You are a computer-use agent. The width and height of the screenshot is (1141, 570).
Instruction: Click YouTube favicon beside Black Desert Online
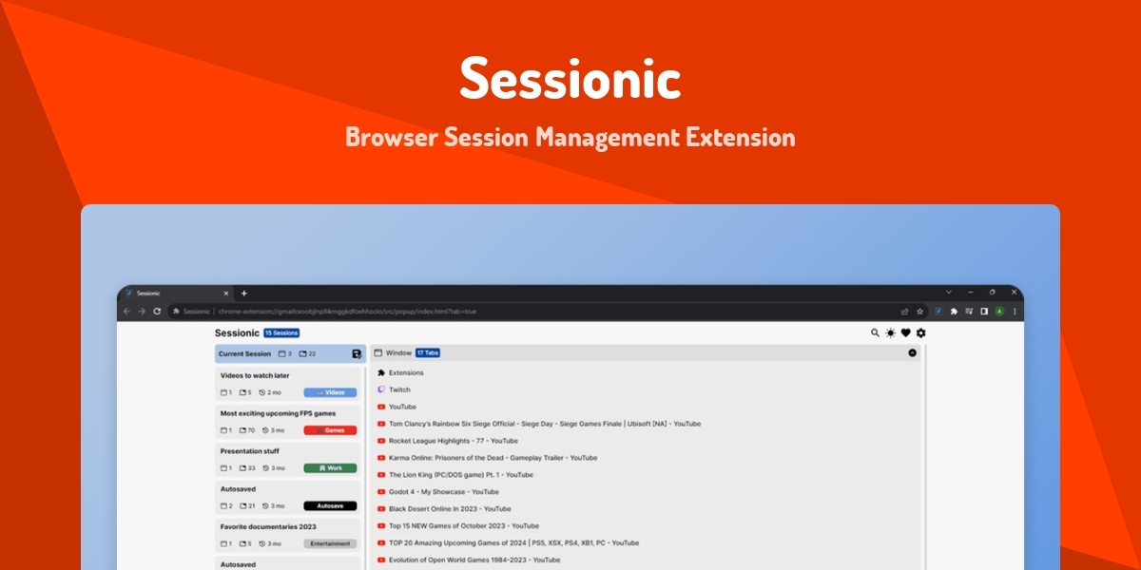[381, 508]
